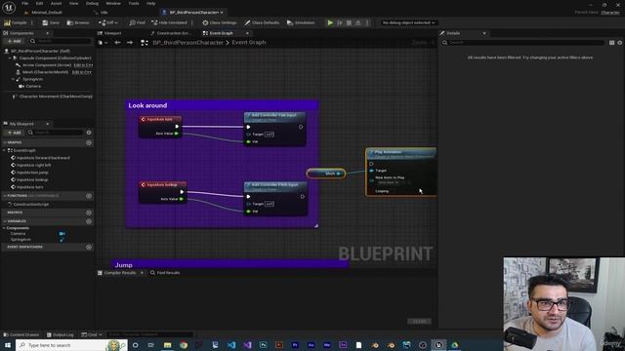Collapse the Capsule Component tree row

10,58
